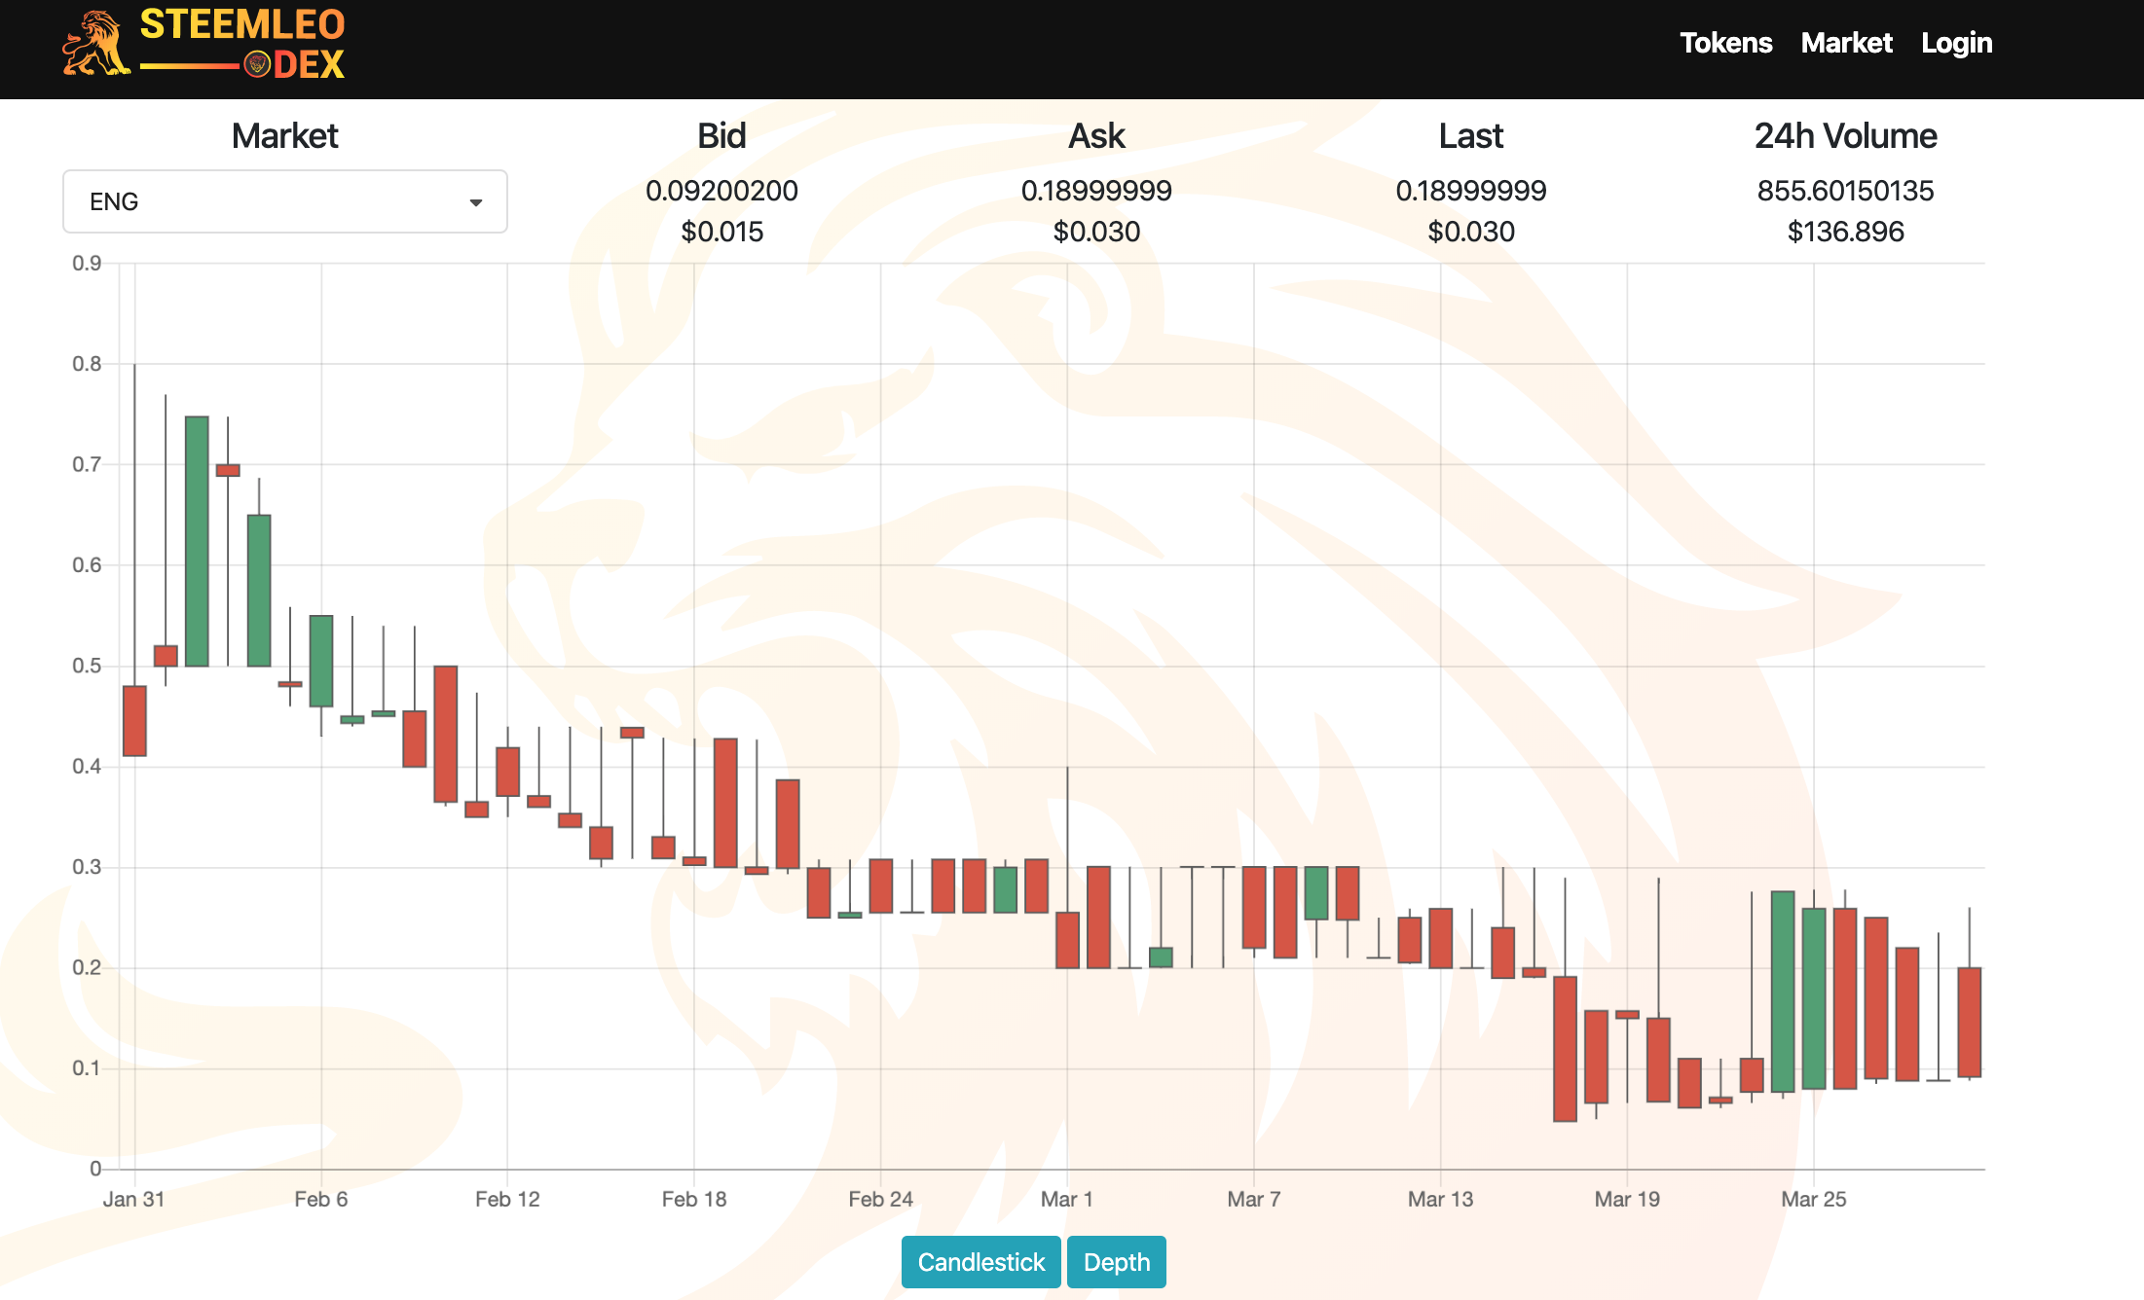
Task: Go to the Market menu item
Action: pyautogui.click(x=1846, y=43)
